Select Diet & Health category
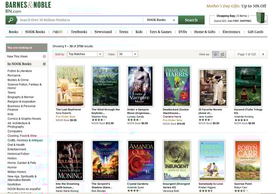276x194 pixels. click(x=16, y=145)
